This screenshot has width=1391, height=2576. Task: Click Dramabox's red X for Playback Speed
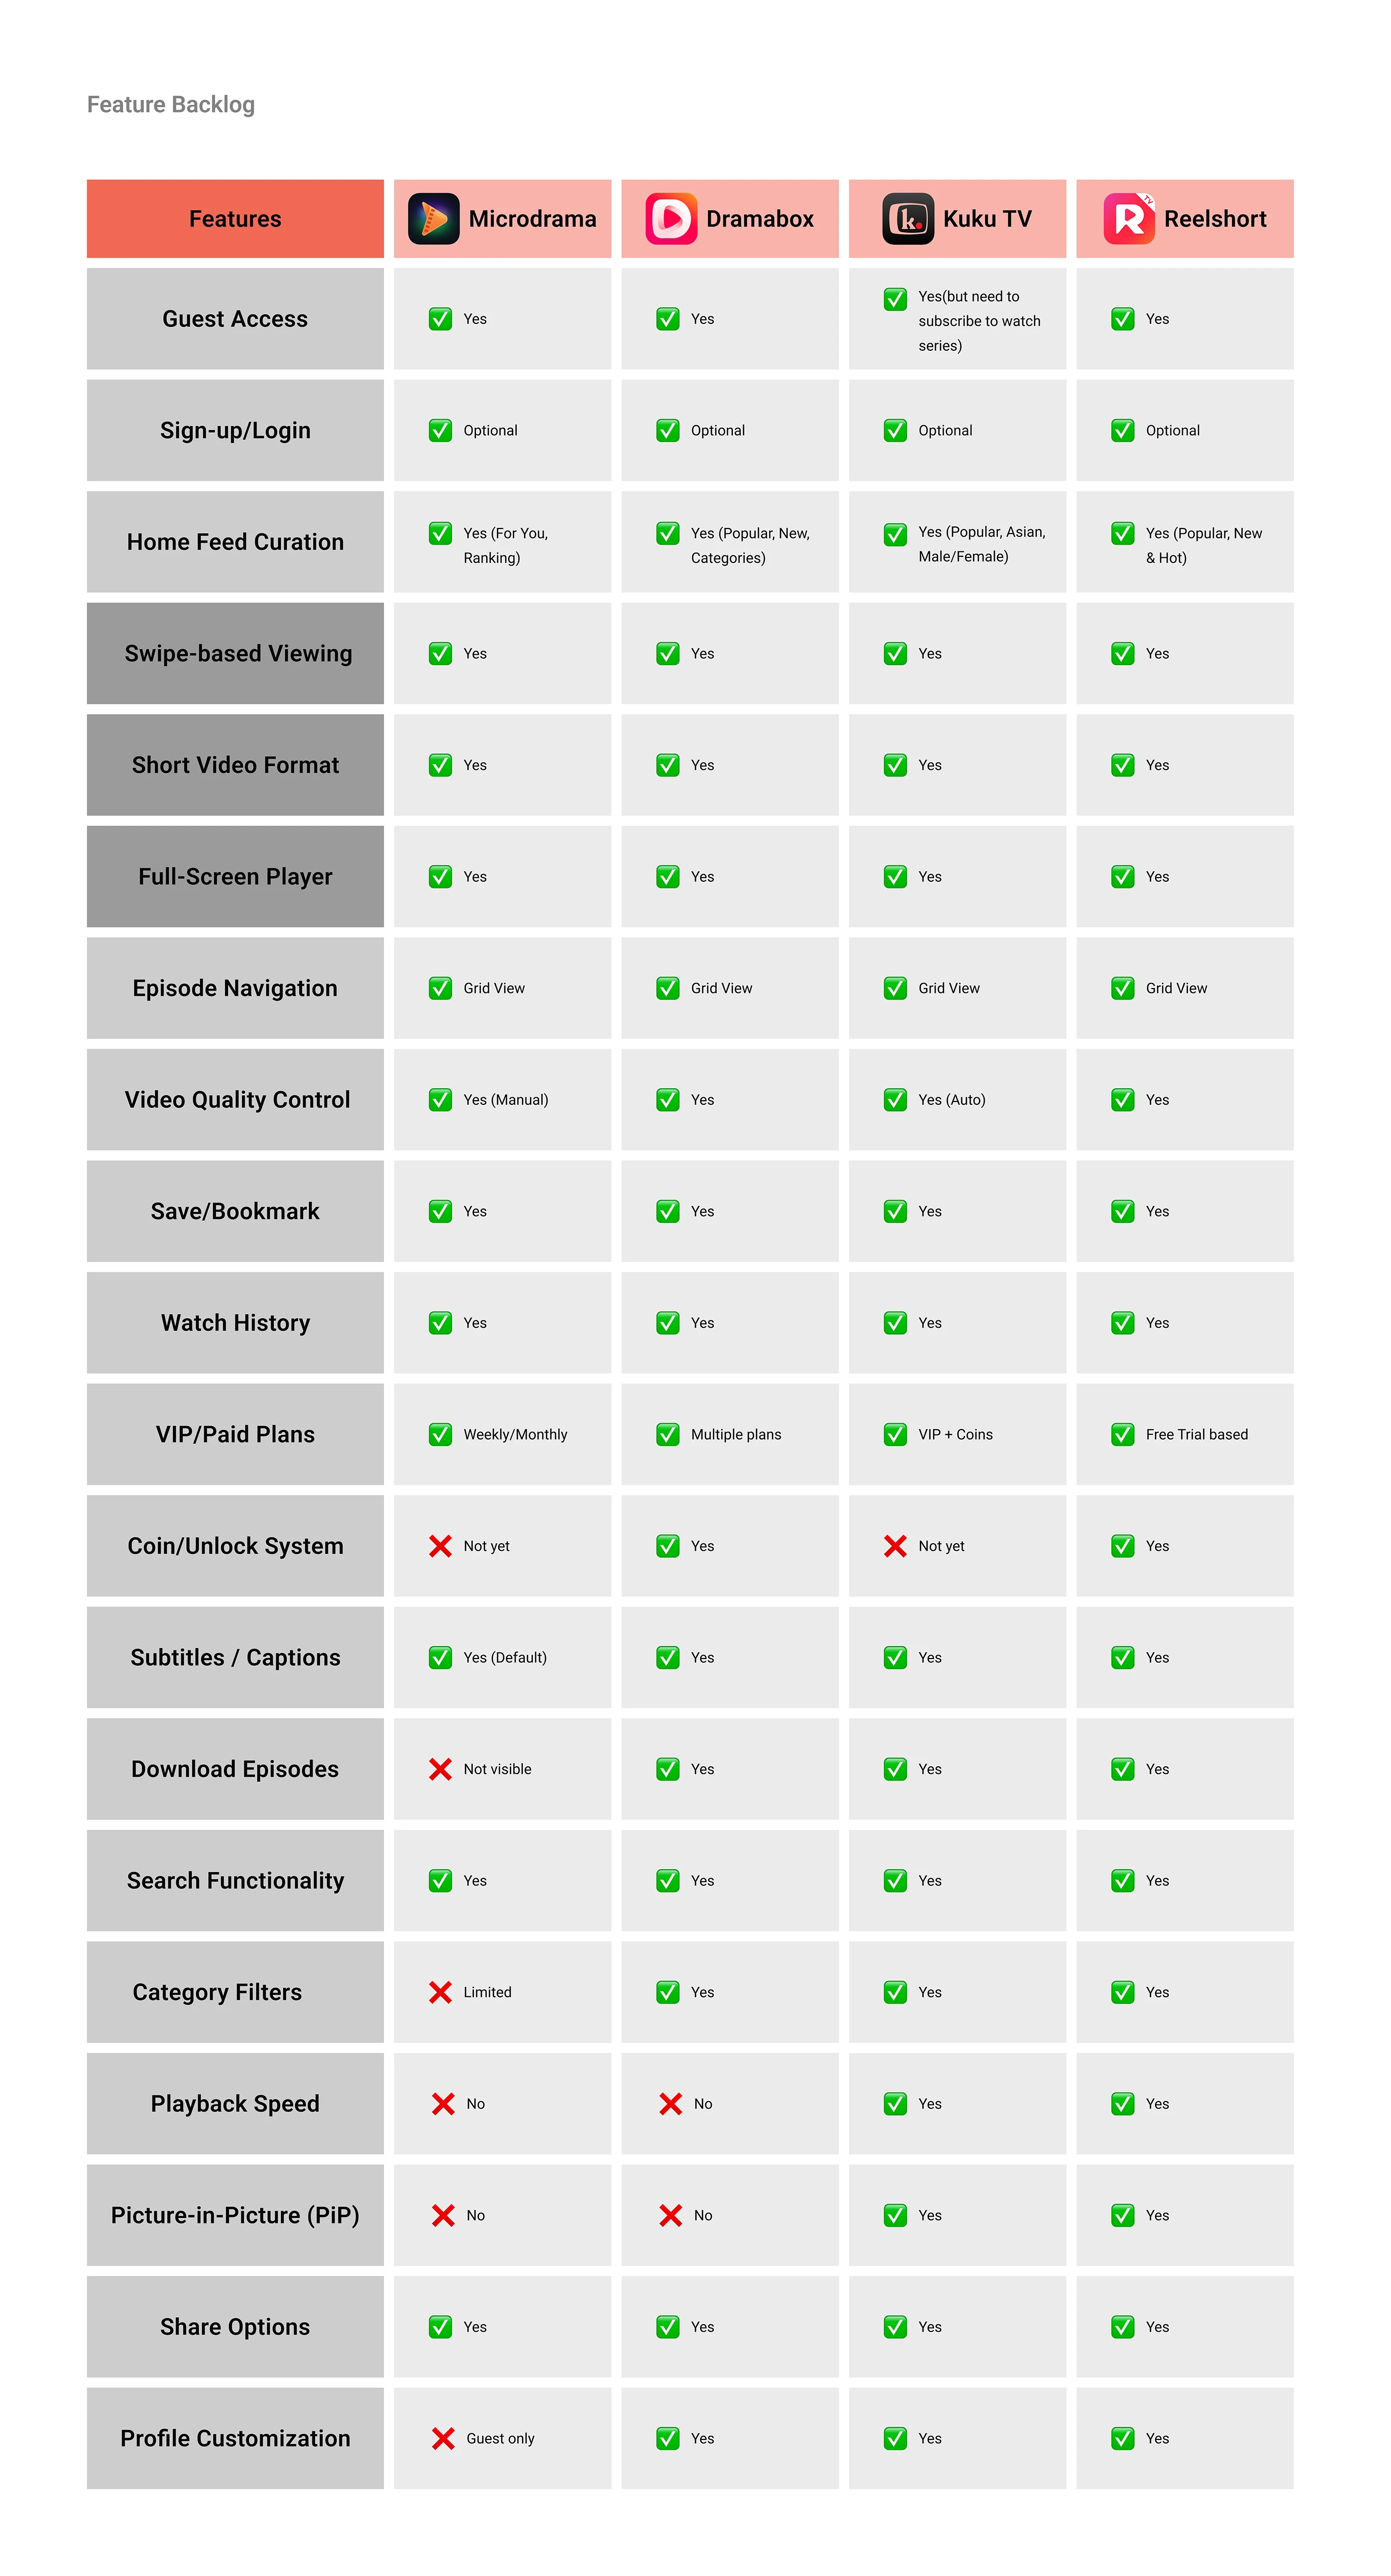coord(671,2104)
